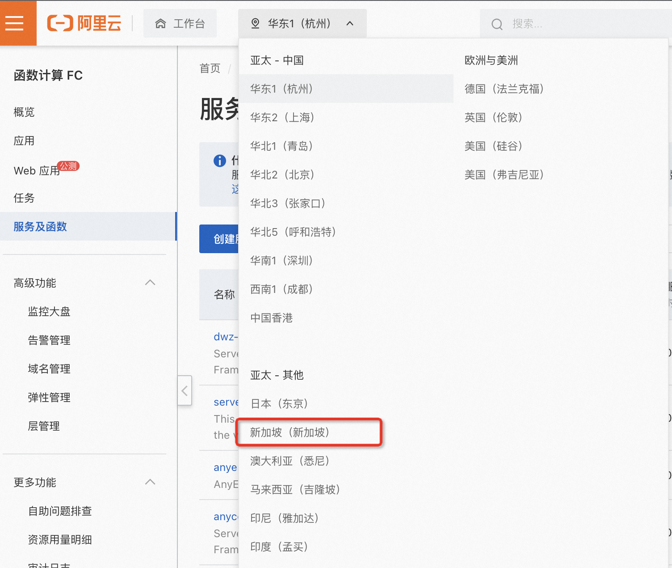Collapse the 华东1（杭州）region dropdown
The height and width of the screenshot is (568, 672).
coord(350,24)
